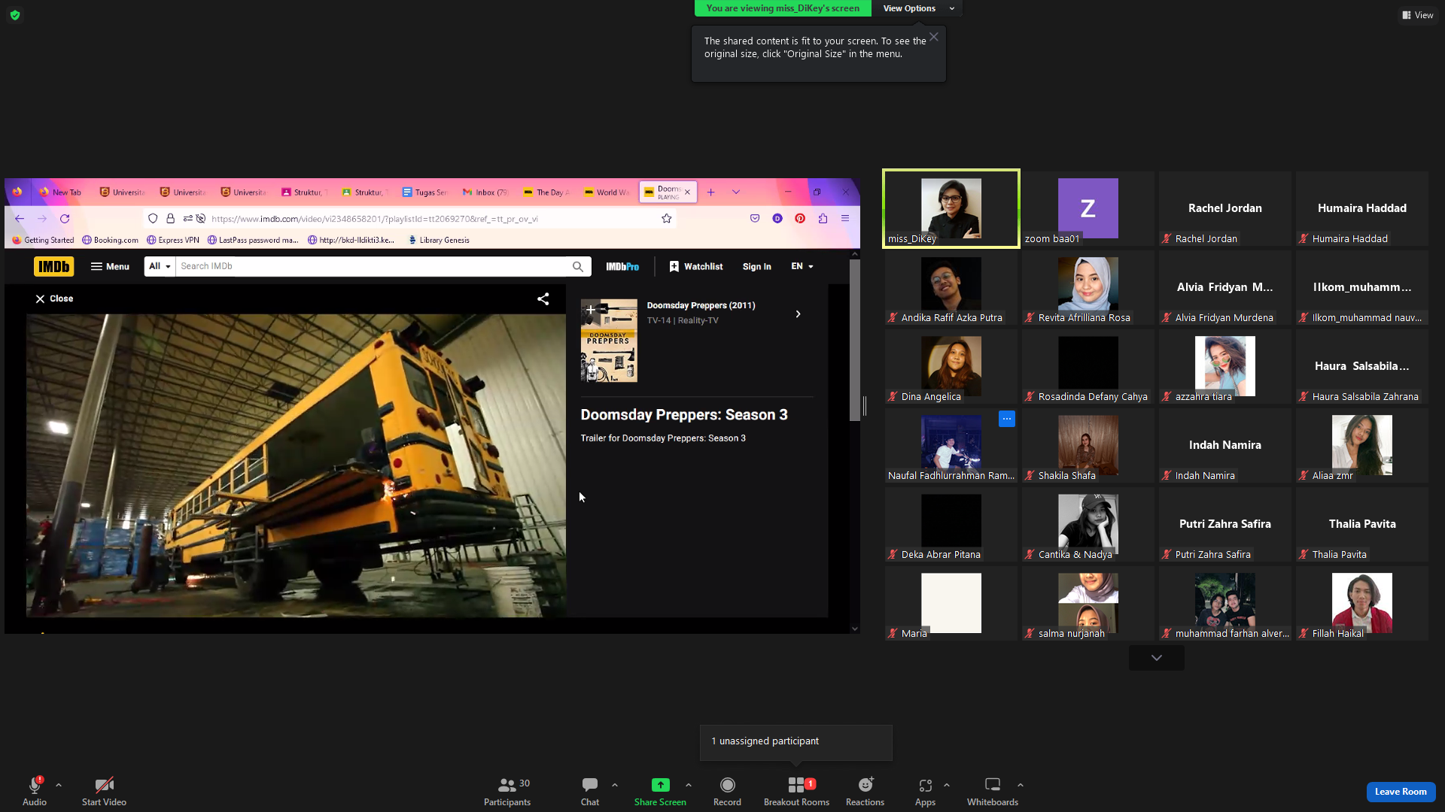Start recording with Record button
The height and width of the screenshot is (812, 1445).
(x=727, y=791)
